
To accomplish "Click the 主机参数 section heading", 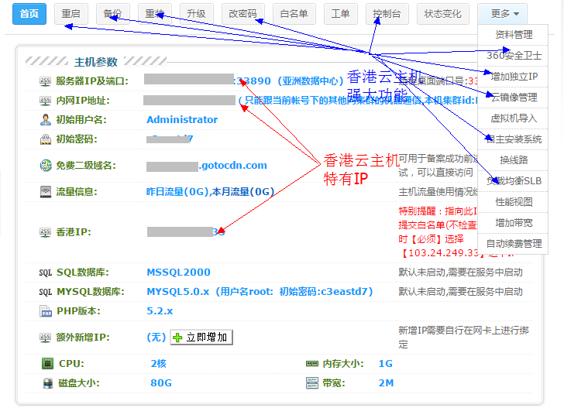I will [96, 62].
